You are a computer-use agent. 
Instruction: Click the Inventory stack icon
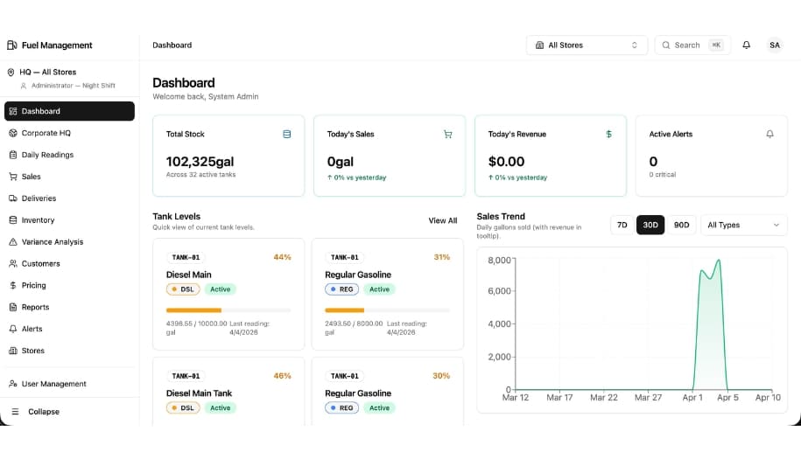[x=13, y=219]
